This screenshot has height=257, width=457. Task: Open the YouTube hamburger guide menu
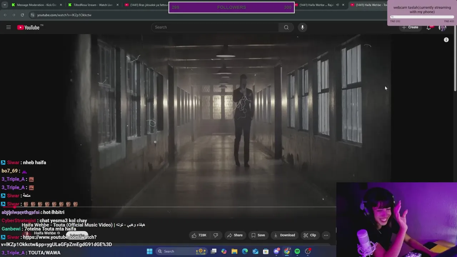coord(9,27)
